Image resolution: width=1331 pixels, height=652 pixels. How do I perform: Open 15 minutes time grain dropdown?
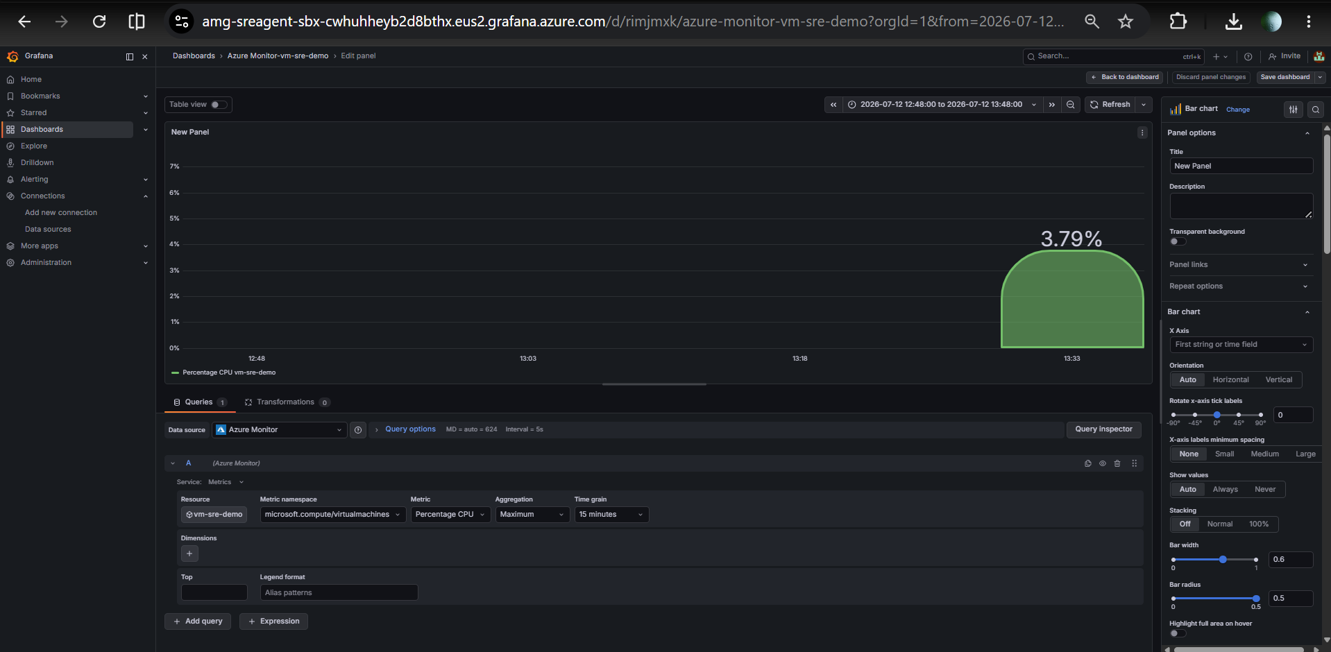click(x=611, y=515)
